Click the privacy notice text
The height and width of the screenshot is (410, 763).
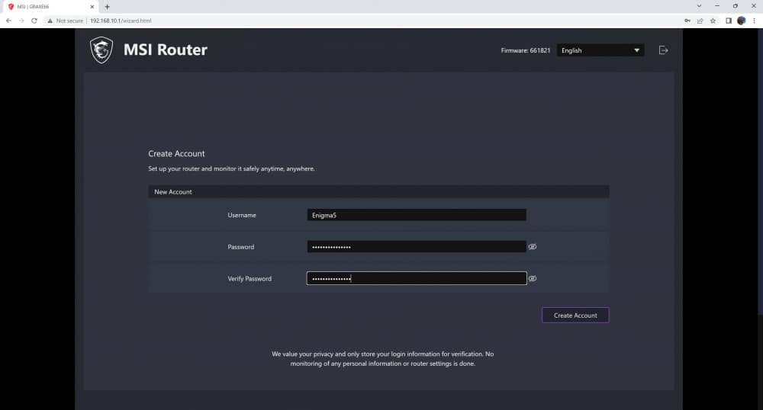(382, 358)
